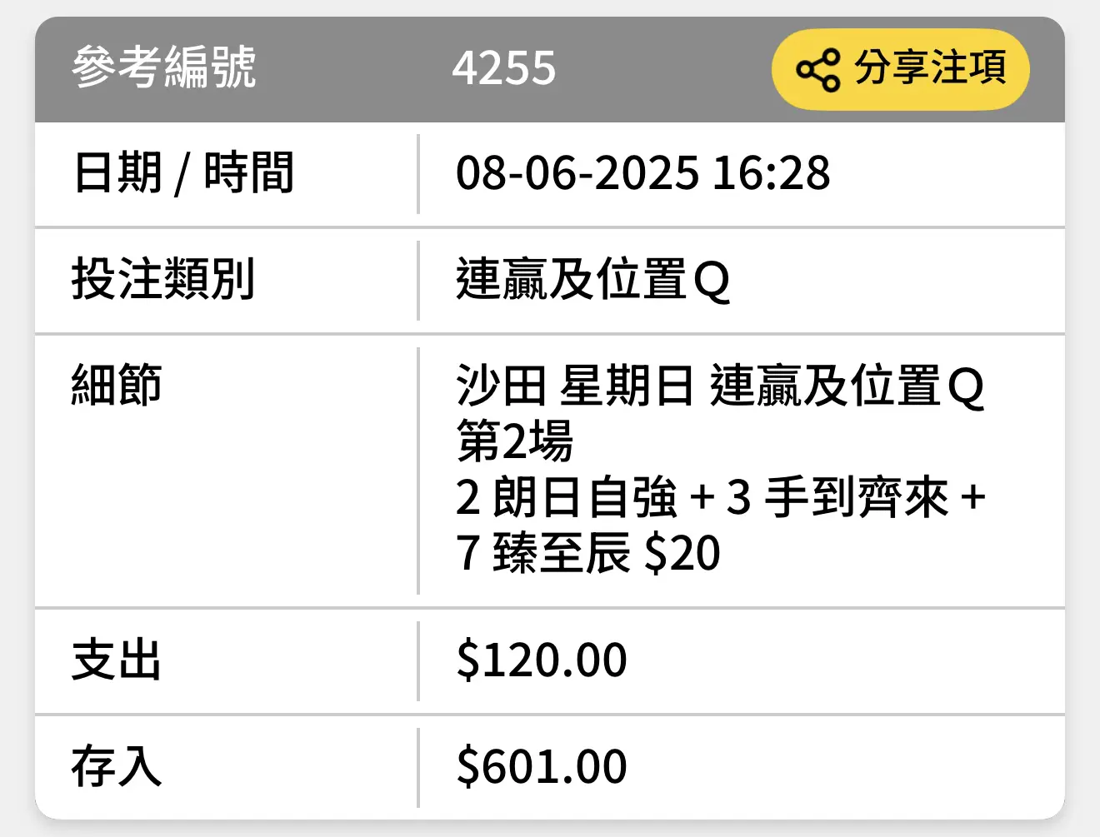Select the $20 unit bet amount
Screen dimensions: 1100x837
tap(682, 554)
